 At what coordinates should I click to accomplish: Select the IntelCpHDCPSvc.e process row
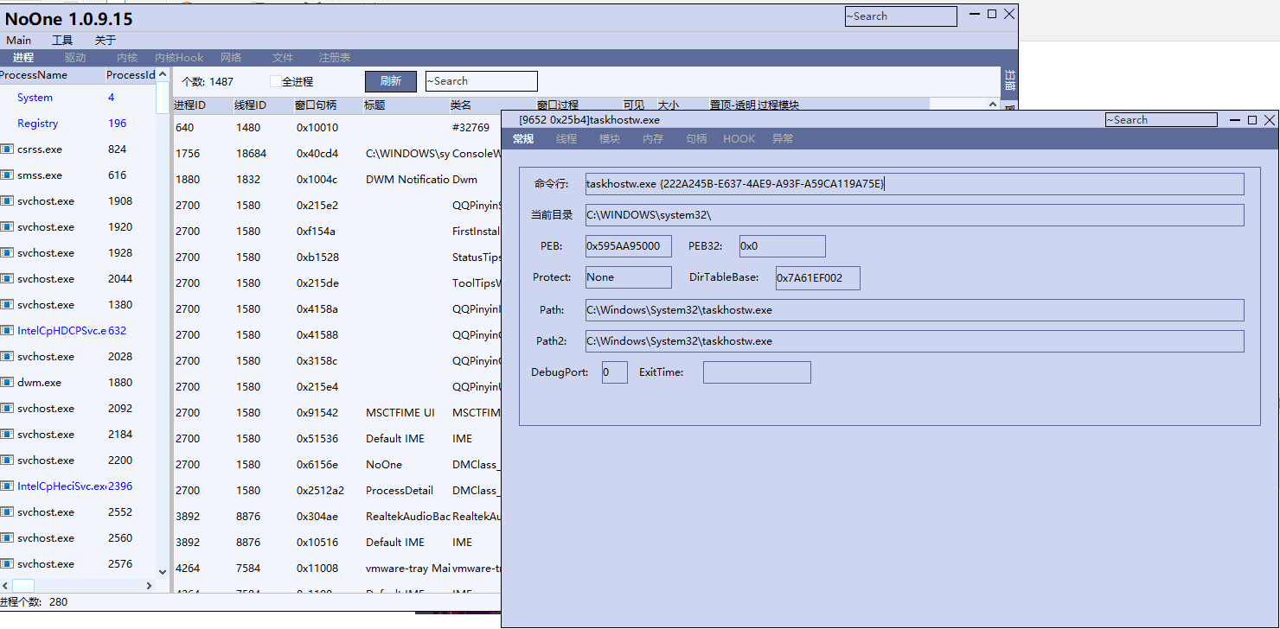(78, 331)
